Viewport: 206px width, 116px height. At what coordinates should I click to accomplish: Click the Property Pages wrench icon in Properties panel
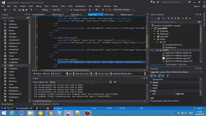coord(168,76)
